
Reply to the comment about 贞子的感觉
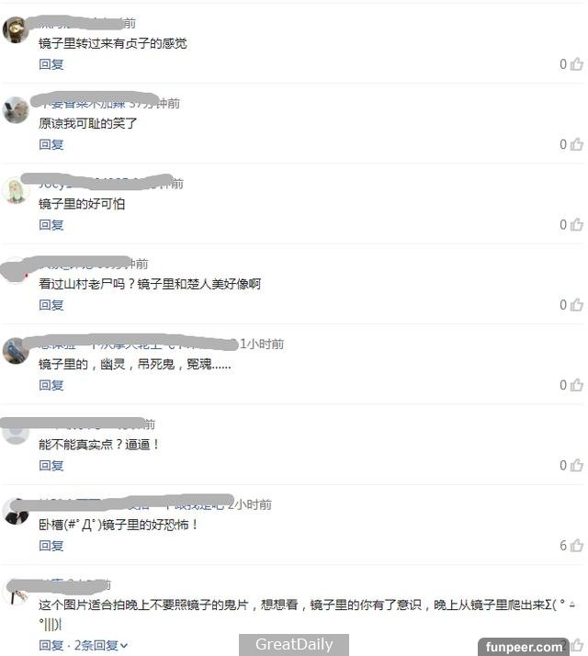51,64
